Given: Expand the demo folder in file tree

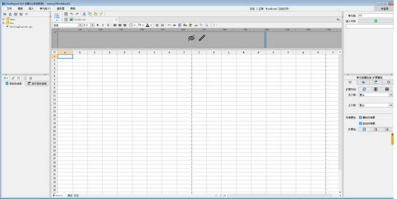Looking at the screenshot, I should [x=3, y=19].
